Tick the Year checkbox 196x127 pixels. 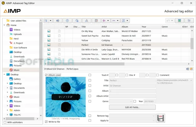(135, 101)
